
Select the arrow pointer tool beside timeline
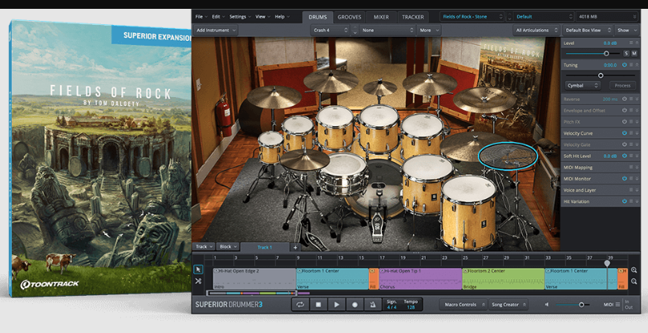pos(198,269)
